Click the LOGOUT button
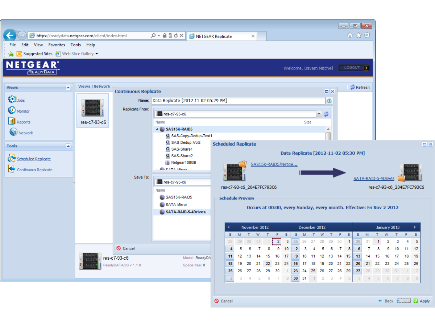The height and width of the screenshot is (327, 435). click(x=354, y=68)
